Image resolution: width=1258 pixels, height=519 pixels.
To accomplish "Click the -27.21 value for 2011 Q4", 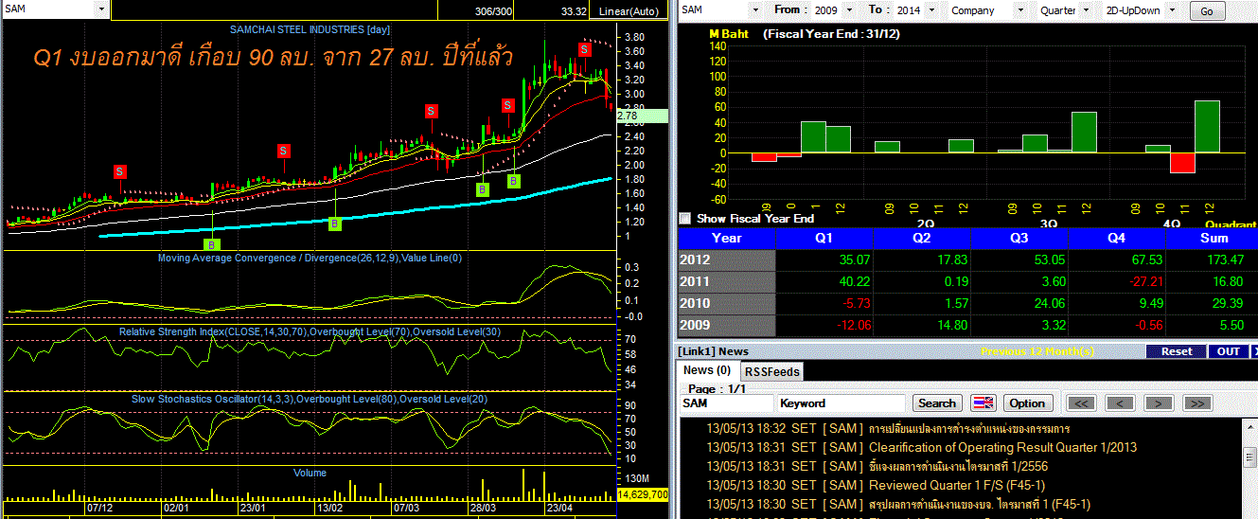I will click(1143, 281).
